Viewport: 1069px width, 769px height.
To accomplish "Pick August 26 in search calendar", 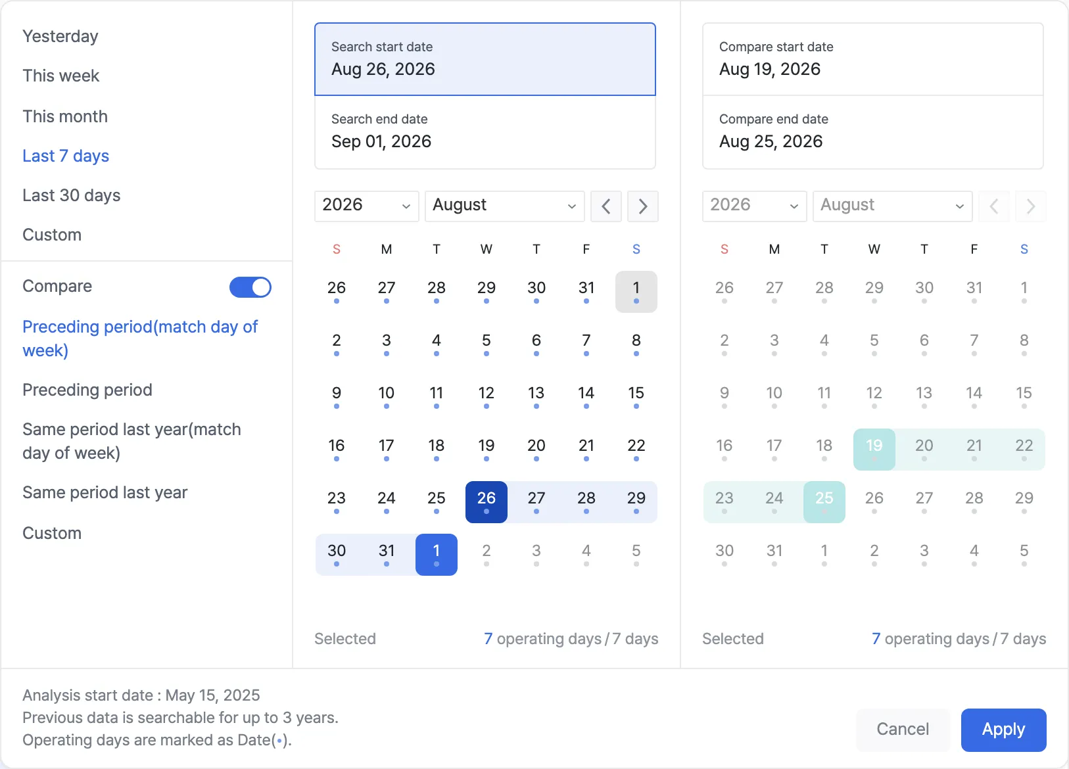I will 487,502.
